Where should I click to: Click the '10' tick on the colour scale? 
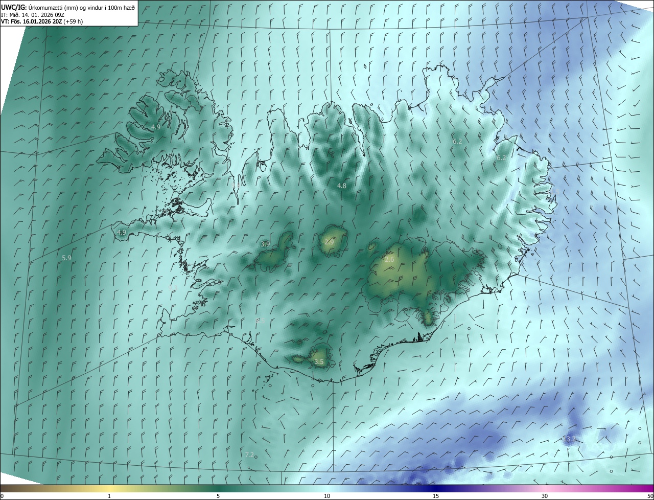click(327, 496)
